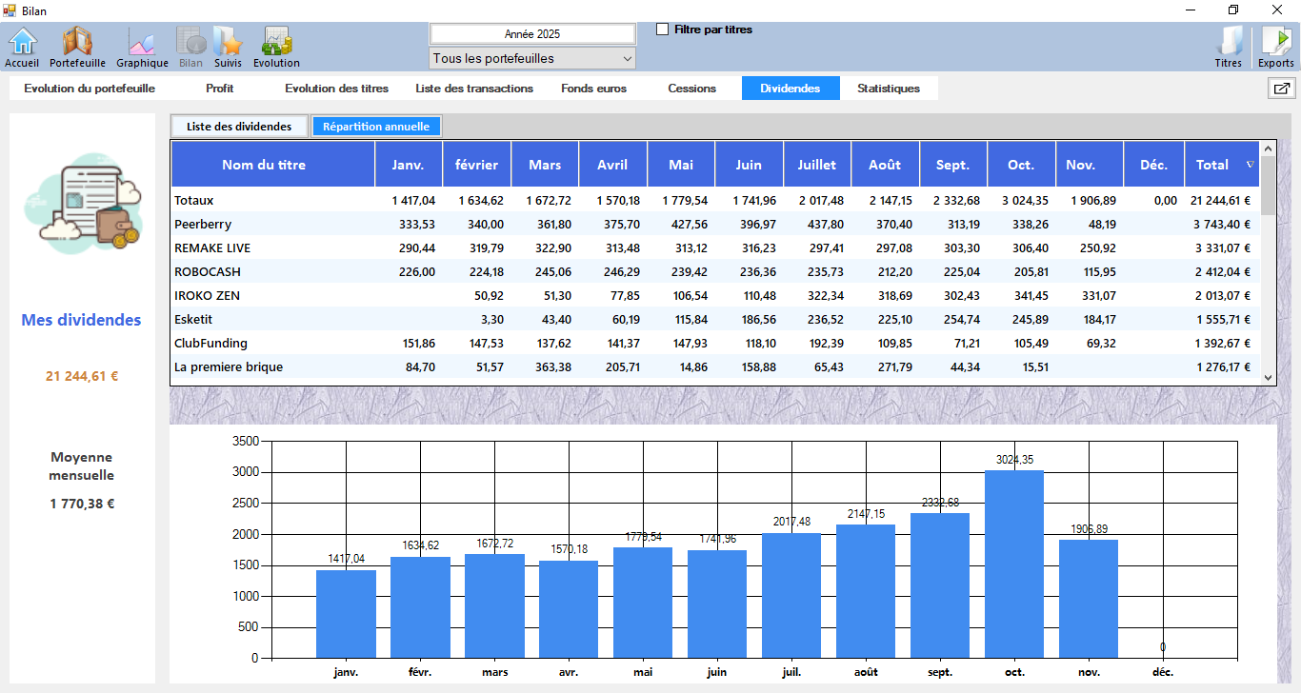Sort by the Total column arrow
Image resolution: width=1301 pixels, height=693 pixels.
point(1250,165)
